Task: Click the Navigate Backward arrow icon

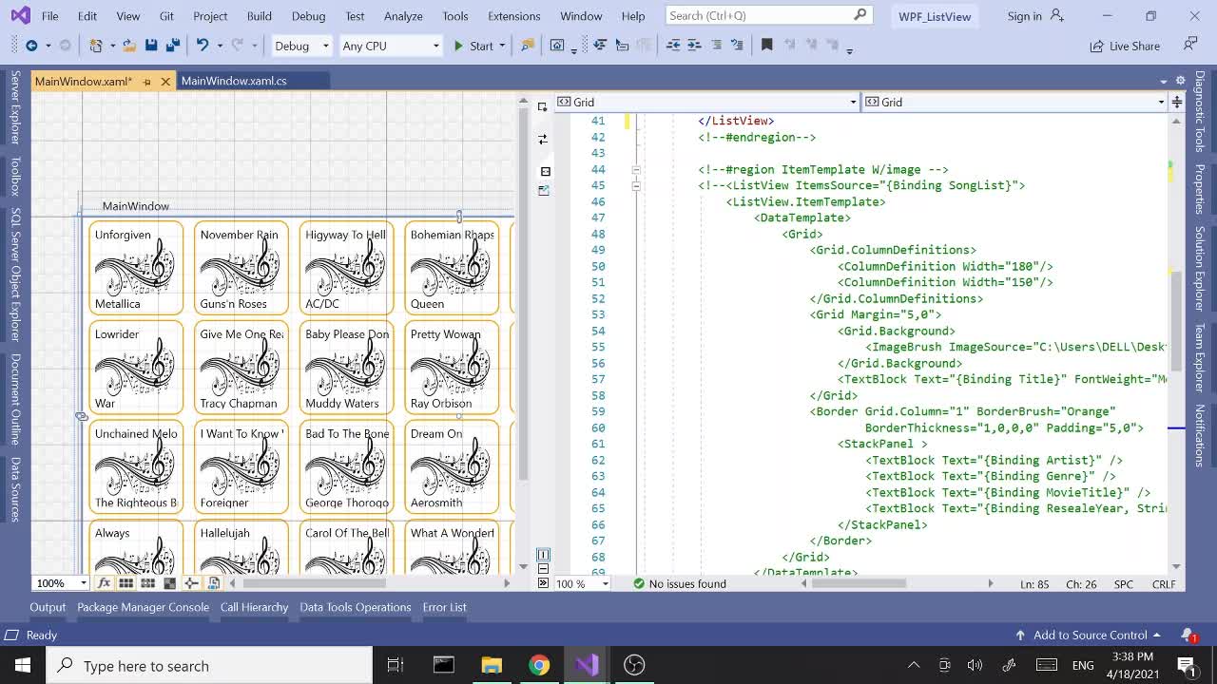Action: [x=31, y=46]
